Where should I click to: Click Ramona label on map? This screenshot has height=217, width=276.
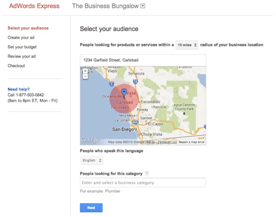click(x=159, y=107)
